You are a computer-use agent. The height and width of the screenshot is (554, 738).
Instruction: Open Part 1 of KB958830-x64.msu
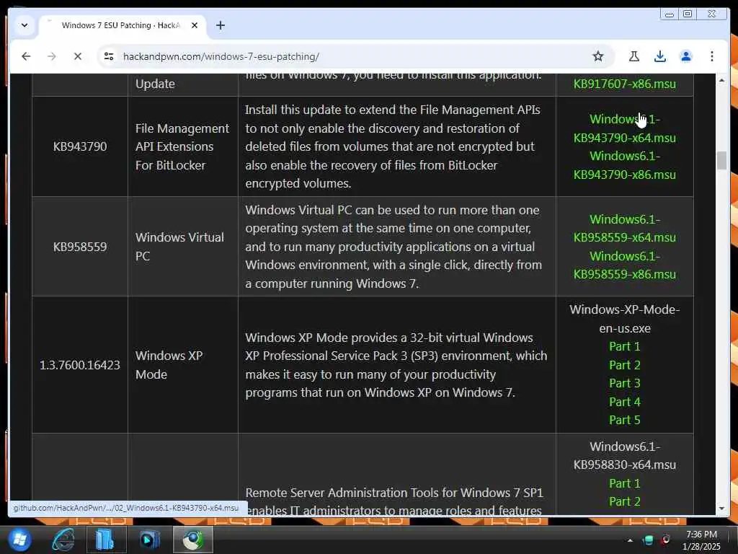[625, 483]
